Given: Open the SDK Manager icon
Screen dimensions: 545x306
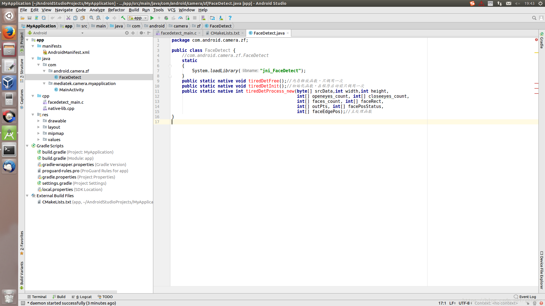Looking at the screenshot, I should tap(221, 18).
